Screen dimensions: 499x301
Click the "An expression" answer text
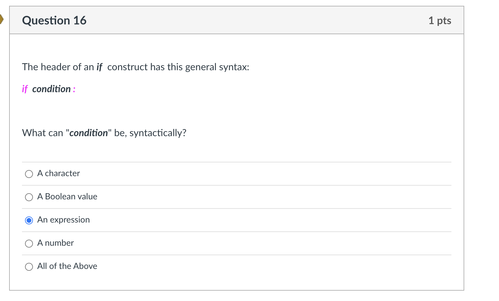pyautogui.click(x=63, y=220)
